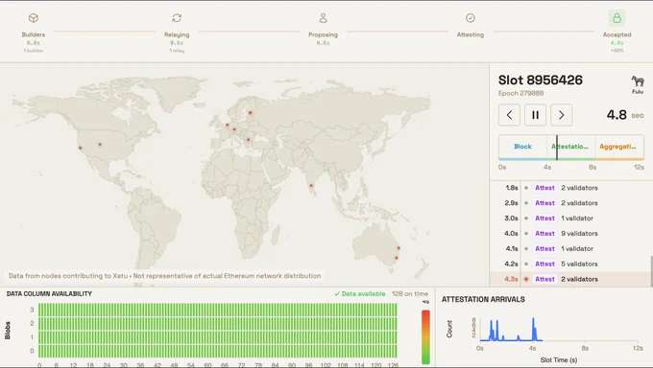Click the Attesting stage label
The image size is (653, 368).
471,34
